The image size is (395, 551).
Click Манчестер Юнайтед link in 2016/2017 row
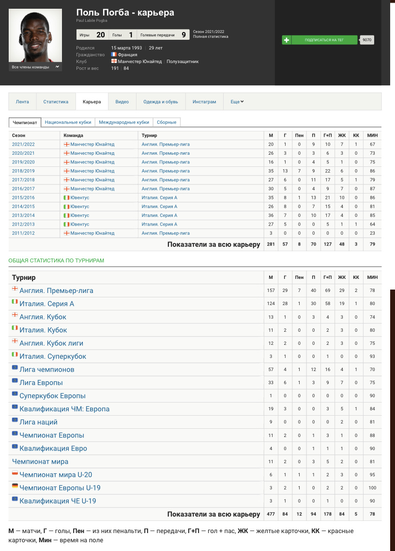[92, 189]
